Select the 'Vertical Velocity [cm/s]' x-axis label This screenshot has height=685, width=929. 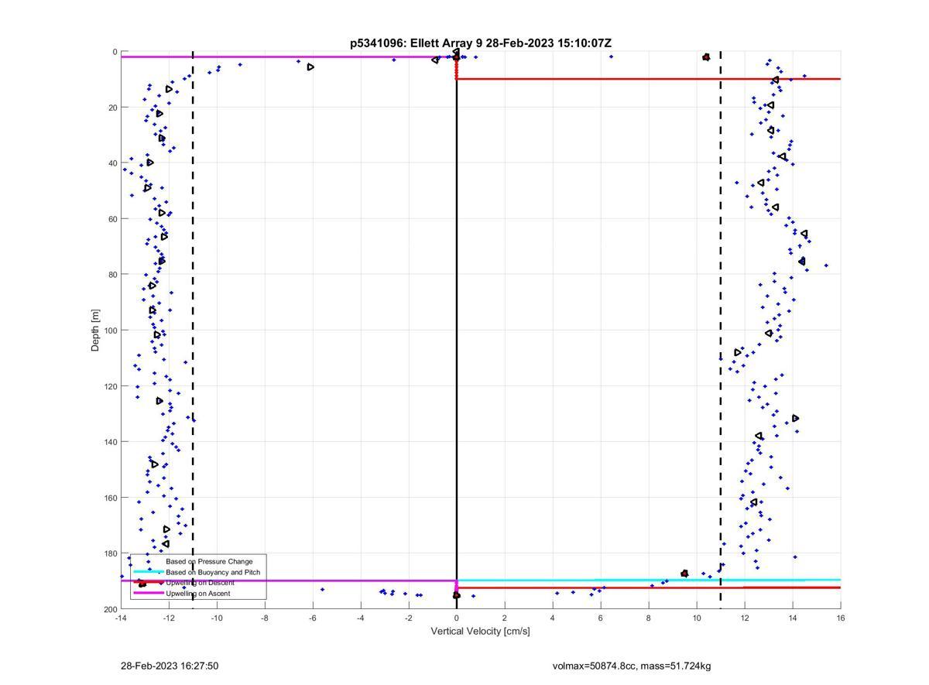click(481, 632)
